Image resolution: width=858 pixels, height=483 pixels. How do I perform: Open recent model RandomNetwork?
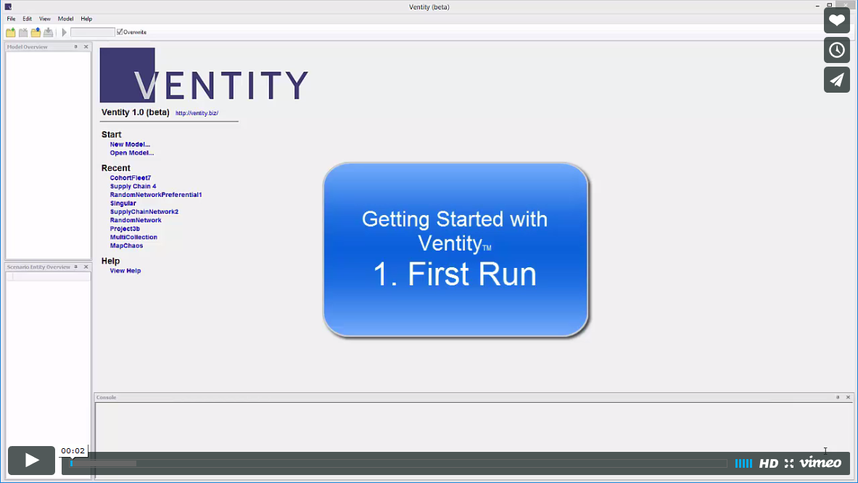pos(136,220)
